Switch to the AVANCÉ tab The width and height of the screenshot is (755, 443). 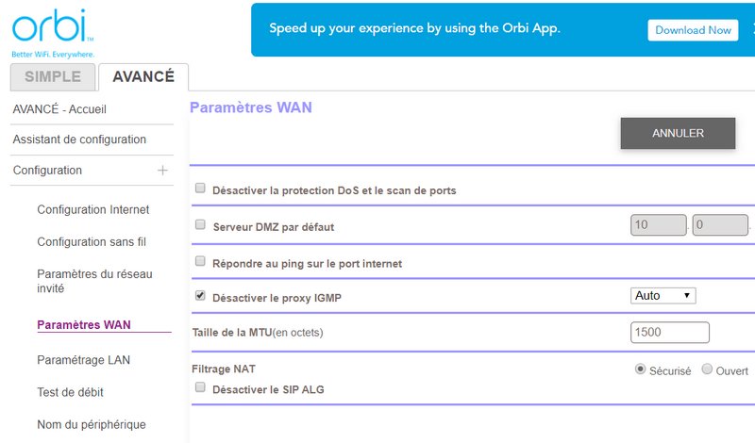(x=143, y=77)
